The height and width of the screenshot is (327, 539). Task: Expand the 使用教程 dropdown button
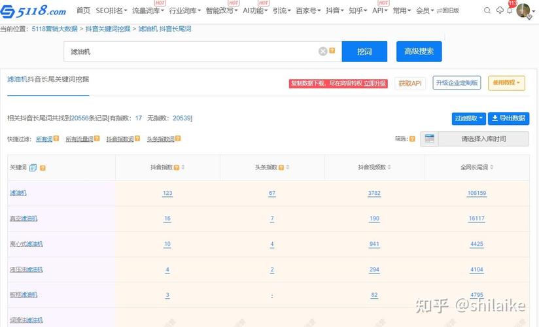tap(506, 83)
